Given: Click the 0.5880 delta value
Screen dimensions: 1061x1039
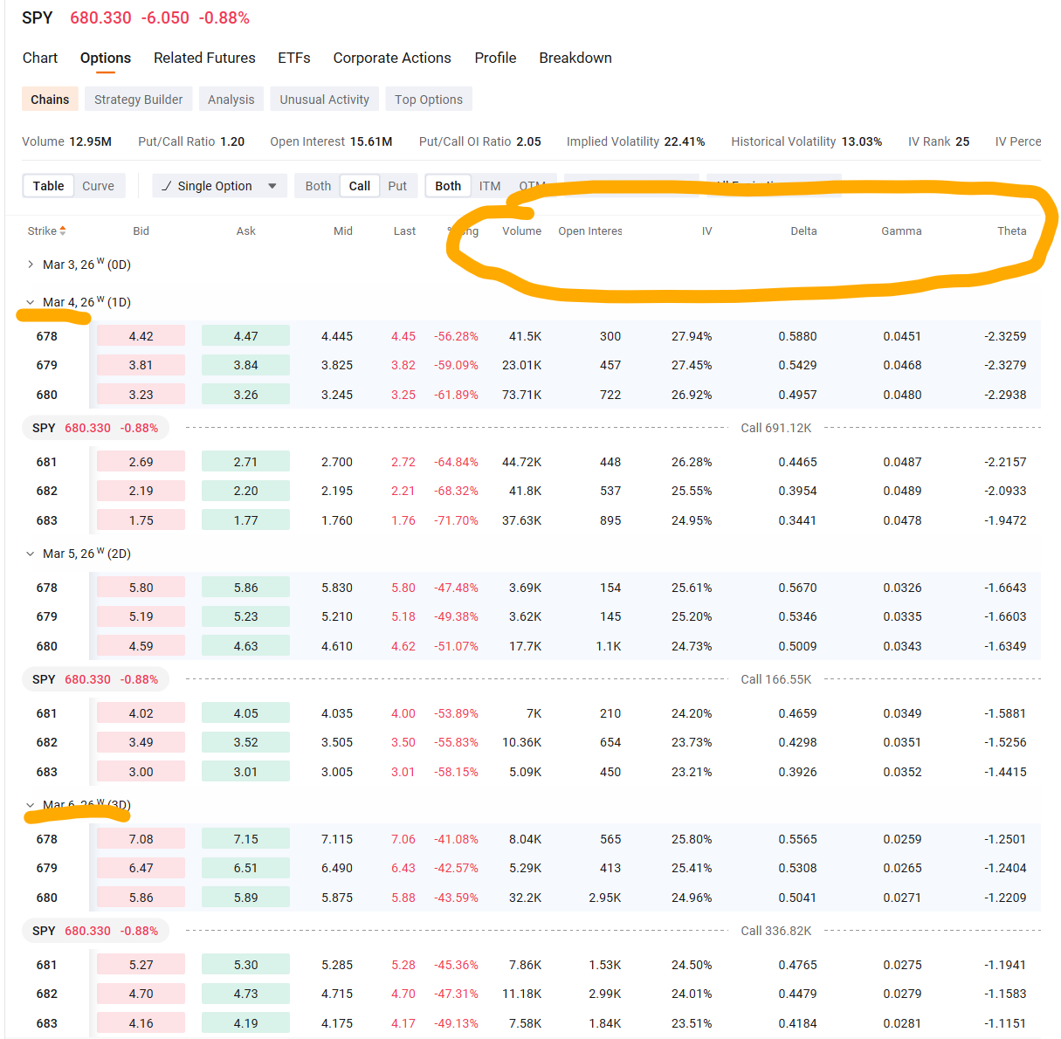Looking at the screenshot, I should click(x=797, y=336).
